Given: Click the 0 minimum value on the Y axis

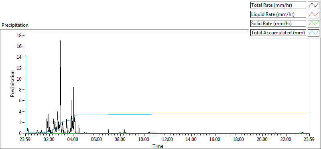Looking at the screenshot, I should click(21, 133).
